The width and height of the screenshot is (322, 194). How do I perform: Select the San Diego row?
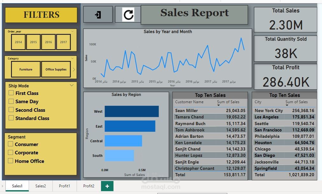tap(284, 155)
